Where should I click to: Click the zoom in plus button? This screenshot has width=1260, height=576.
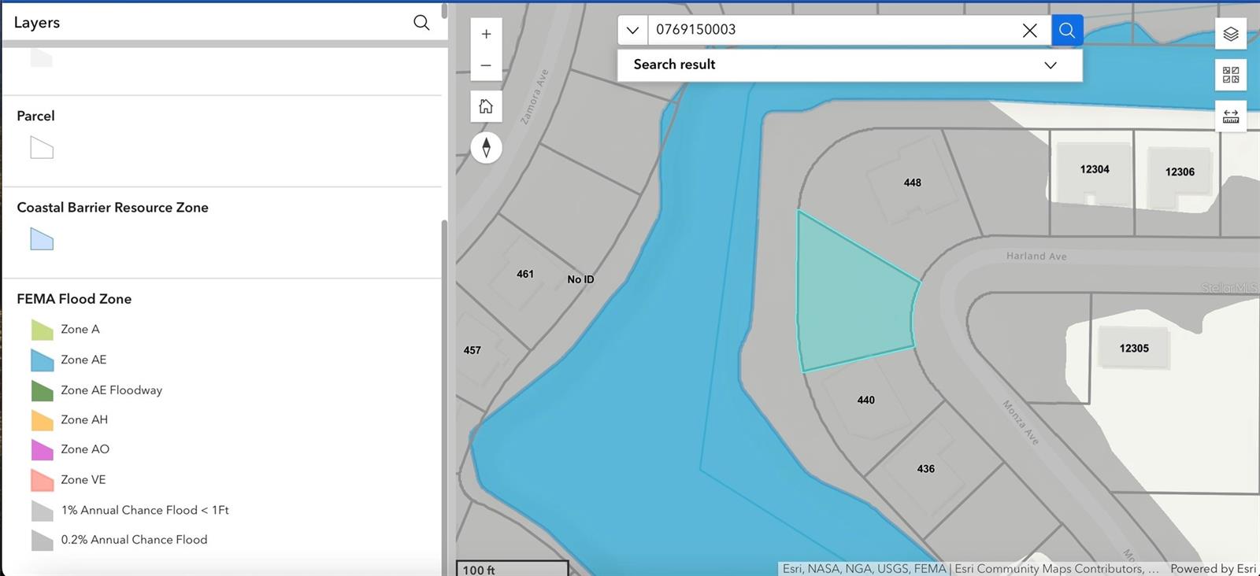tap(486, 34)
